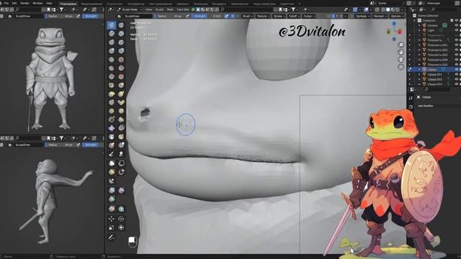The image size is (461, 259).
Task: Open the Remesh dropdown
Action: pyautogui.click(x=380, y=16)
